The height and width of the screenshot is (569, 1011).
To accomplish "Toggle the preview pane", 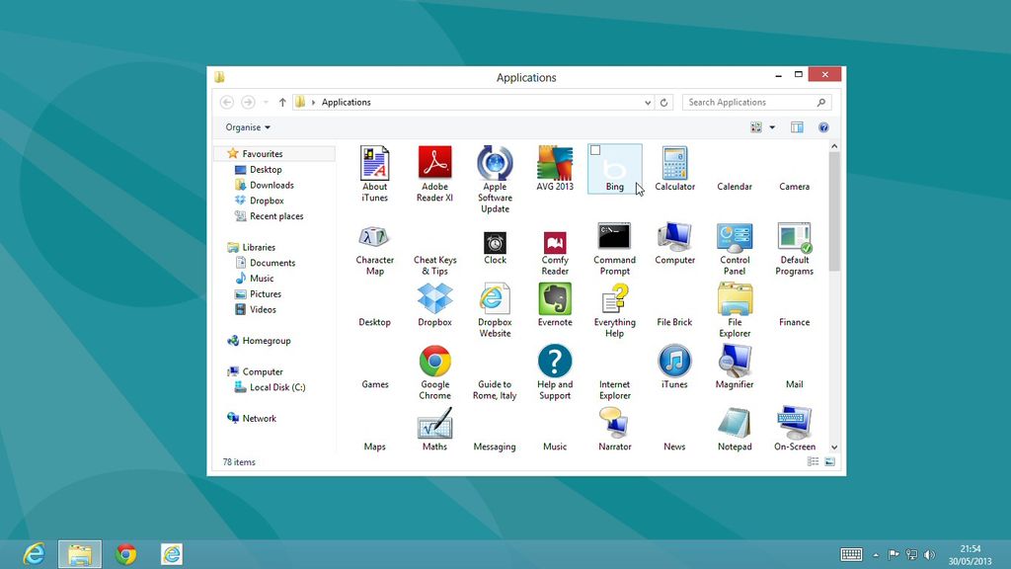I will 797,126.
